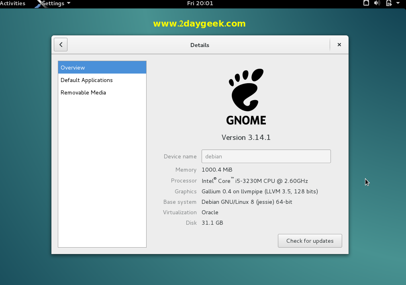Image resolution: width=406 pixels, height=285 pixels.
Task: Click the Device name field
Action: coord(266,156)
